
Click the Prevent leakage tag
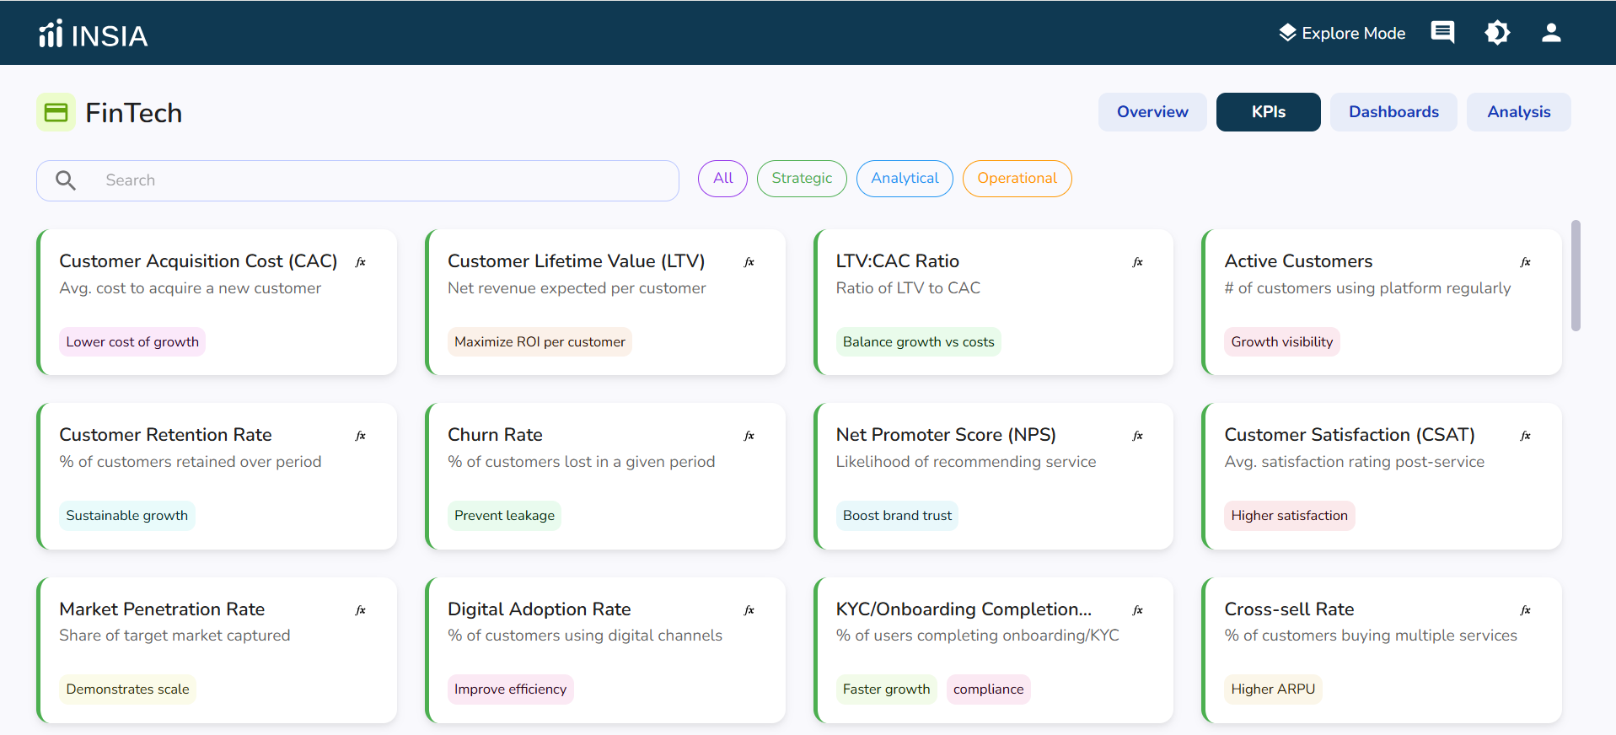[504, 515]
